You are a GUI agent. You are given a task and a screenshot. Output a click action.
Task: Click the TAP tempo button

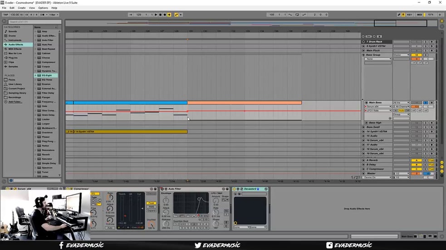[6, 14]
